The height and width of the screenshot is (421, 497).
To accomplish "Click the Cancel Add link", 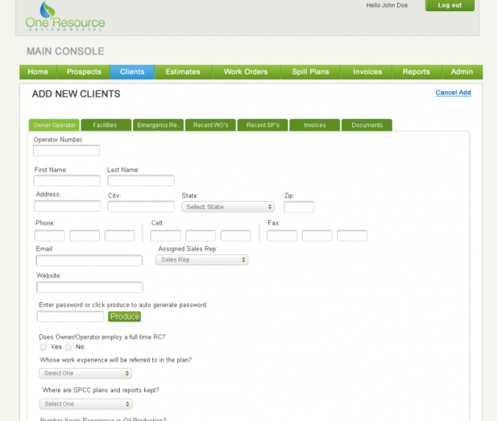I will coord(453,93).
